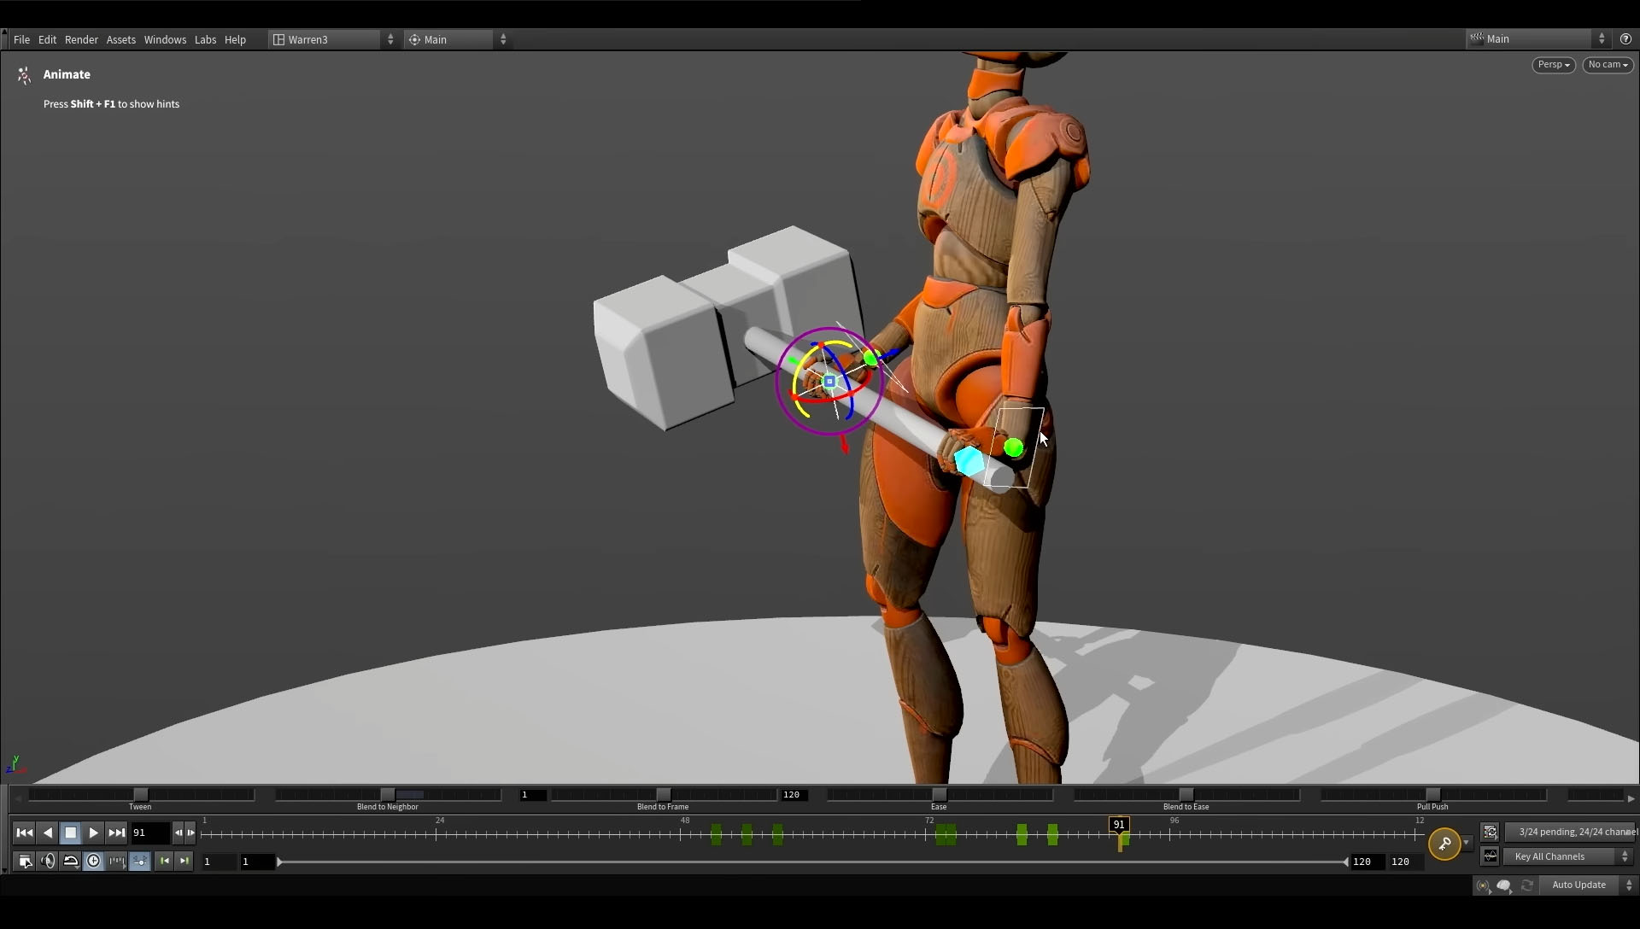Click the blue square pivot handle center

(x=829, y=382)
